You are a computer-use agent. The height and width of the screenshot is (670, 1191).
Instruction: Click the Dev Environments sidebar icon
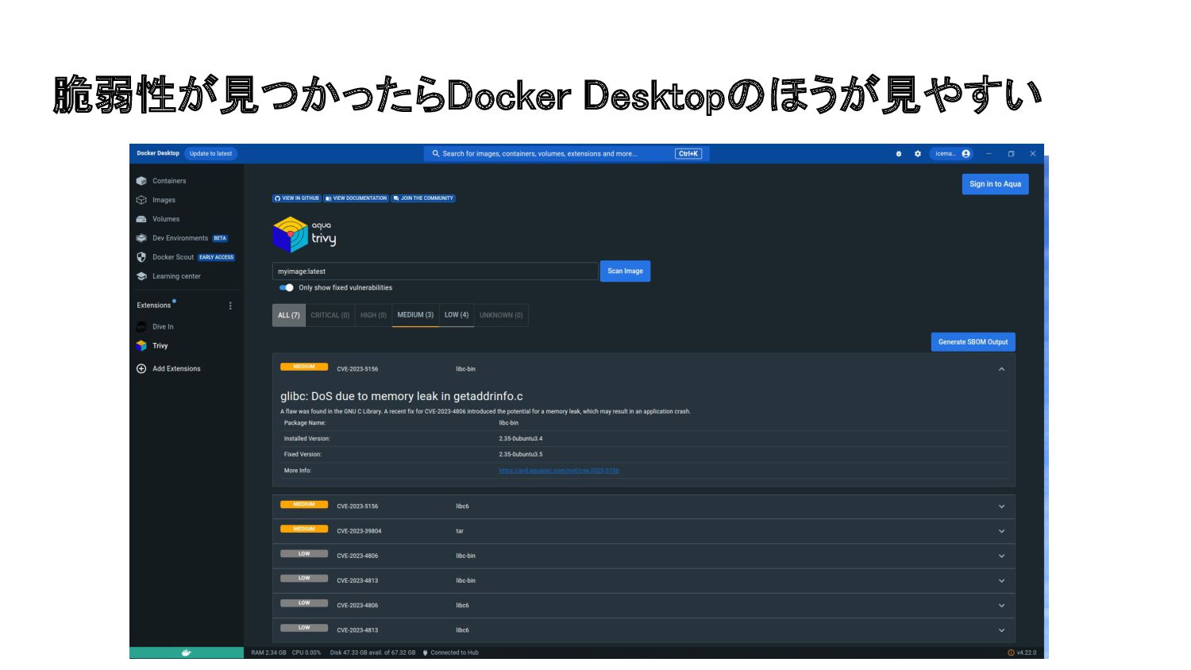click(141, 238)
